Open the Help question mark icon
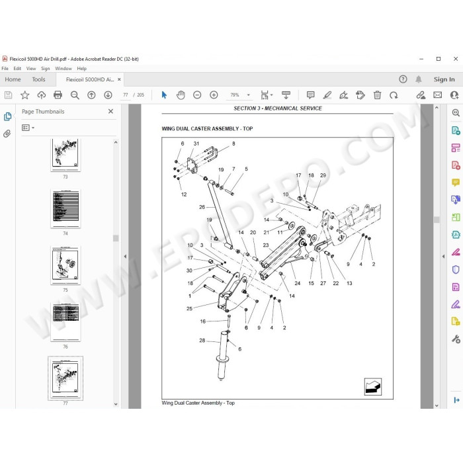Image resolution: width=463 pixels, height=463 pixels. coord(403,79)
